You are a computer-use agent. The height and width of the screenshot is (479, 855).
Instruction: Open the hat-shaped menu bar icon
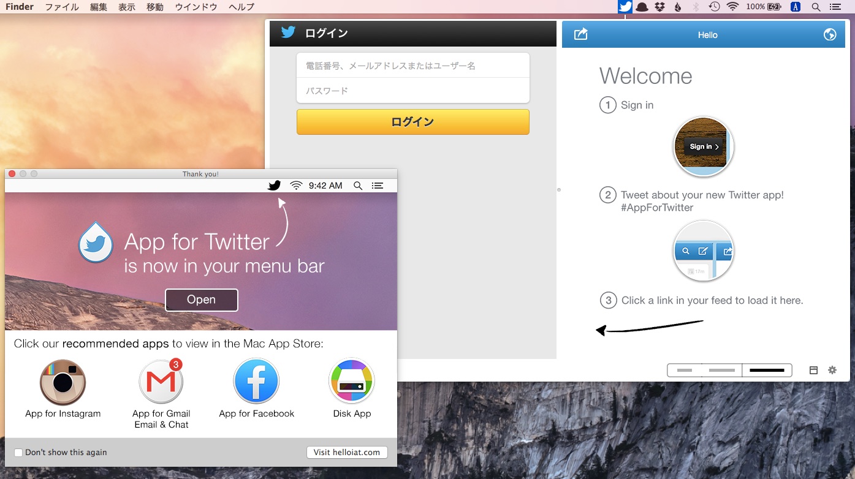pos(642,7)
